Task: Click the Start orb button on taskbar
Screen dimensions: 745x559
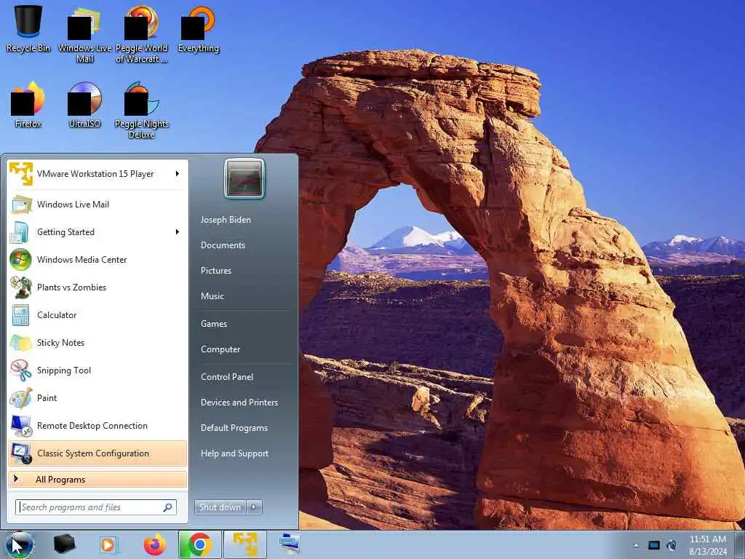Action: (x=19, y=545)
